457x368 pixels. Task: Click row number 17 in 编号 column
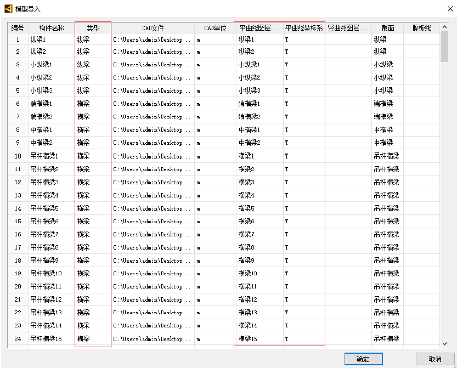18,248
